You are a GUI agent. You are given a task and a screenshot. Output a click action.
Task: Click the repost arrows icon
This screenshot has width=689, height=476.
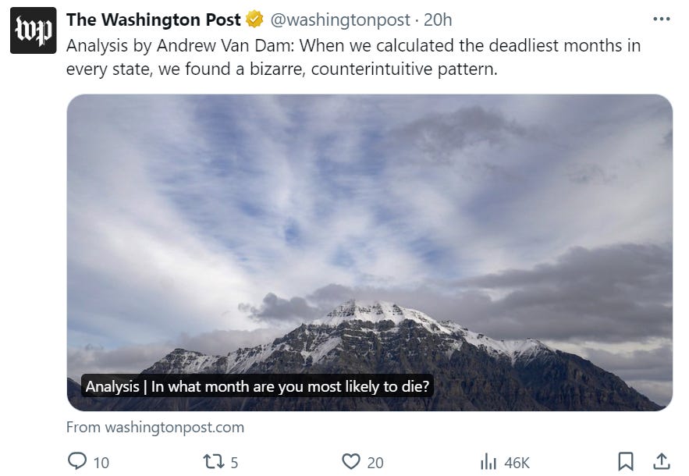[x=214, y=461]
